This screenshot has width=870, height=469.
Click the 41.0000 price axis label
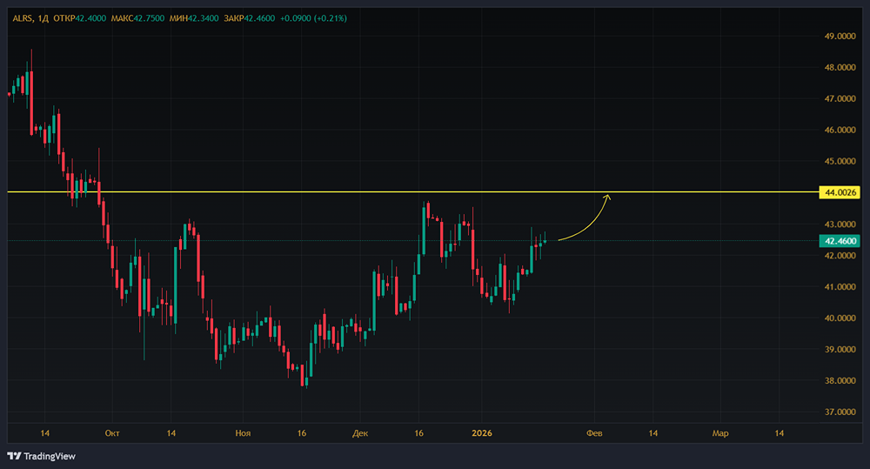[x=840, y=287]
